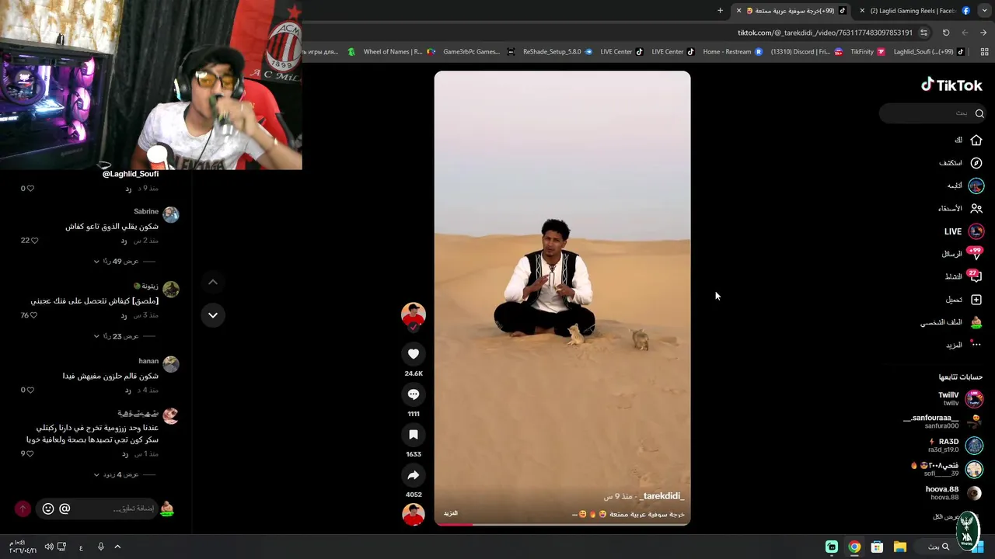Screen dimensions: 995x559
Task: Bookmark the video with the save icon
Action: tap(414, 435)
